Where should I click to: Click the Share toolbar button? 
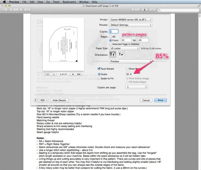(x=27, y=10)
